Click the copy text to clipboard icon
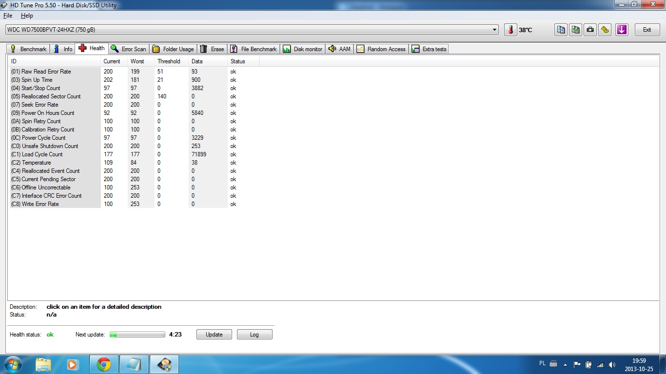 pos(561,30)
